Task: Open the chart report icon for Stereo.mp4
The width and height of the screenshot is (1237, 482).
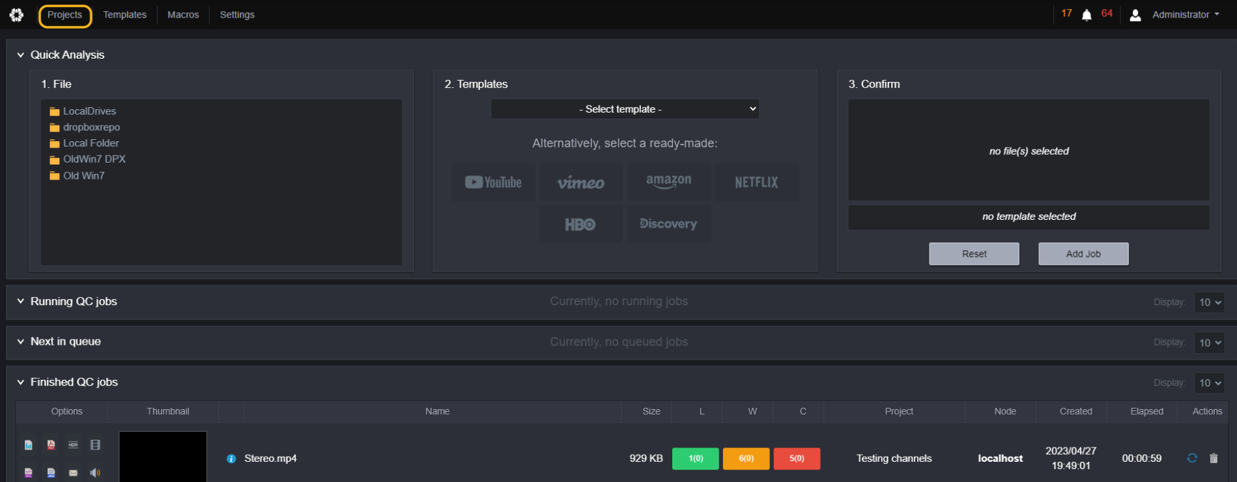Action: click(29, 445)
